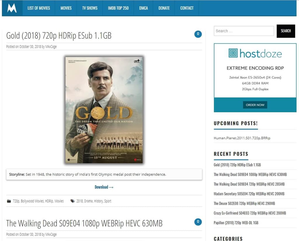This screenshot has height=241, width=299.
Task: Click EXTREME ENCODING RDP ad heading
Action: (255, 68)
